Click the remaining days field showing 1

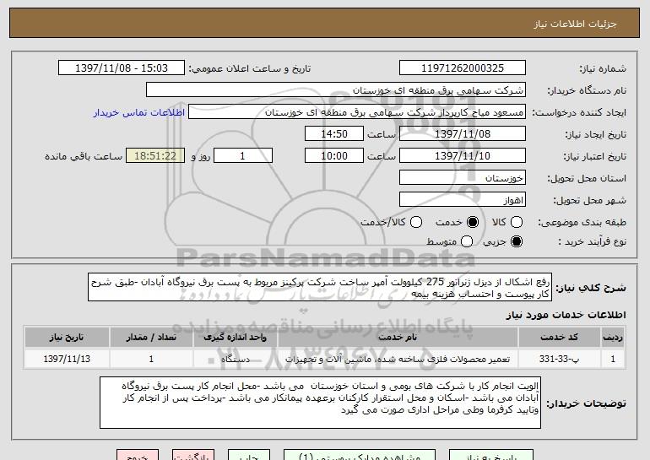point(243,156)
